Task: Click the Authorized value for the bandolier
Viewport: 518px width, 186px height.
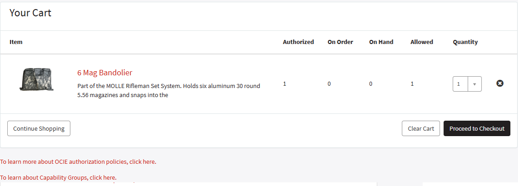Action: [285, 83]
